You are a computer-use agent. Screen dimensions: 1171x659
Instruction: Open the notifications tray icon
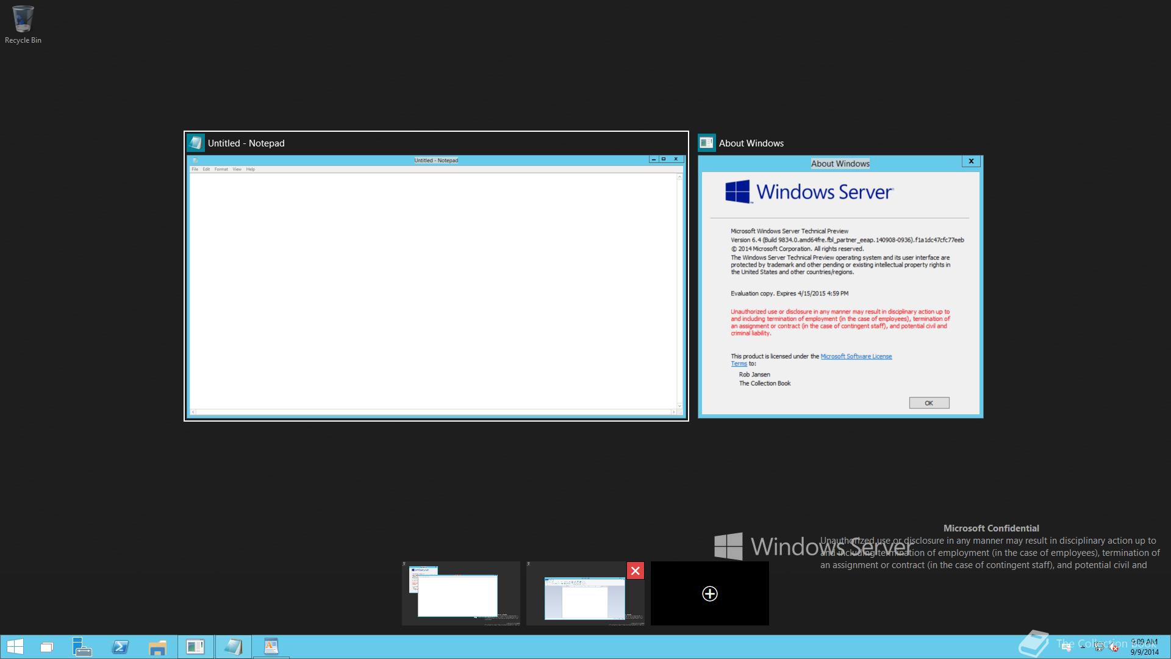1066,647
